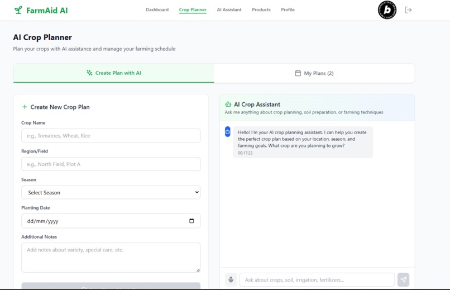This screenshot has width=450, height=290.
Task: Switch to the My Plans (2) tab
Action: (314, 73)
